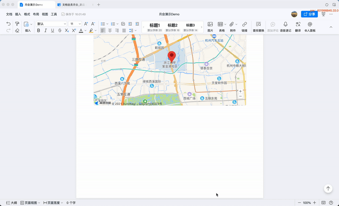Viewport: 339px width, 206px height.
Task: Insert a checkbox task list
Action: pos(123,24)
